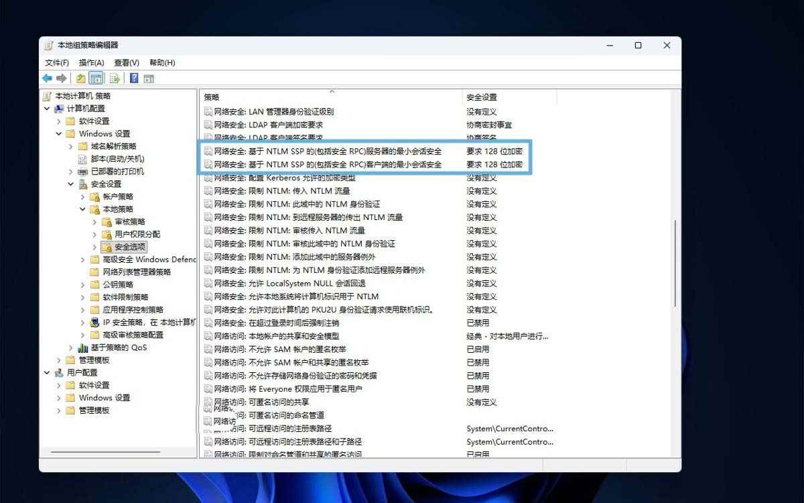Click the 已部署的打印机 printer icon
804x503 pixels.
coord(83,172)
